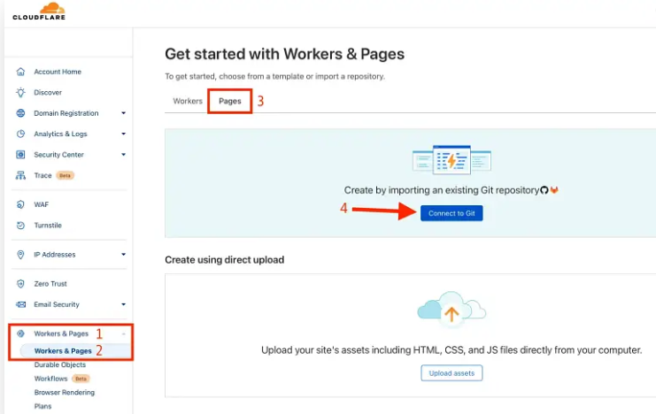Click the "To get started, choose from a template" text
Image resolution: width=656 pixels, height=414 pixels.
click(x=274, y=77)
